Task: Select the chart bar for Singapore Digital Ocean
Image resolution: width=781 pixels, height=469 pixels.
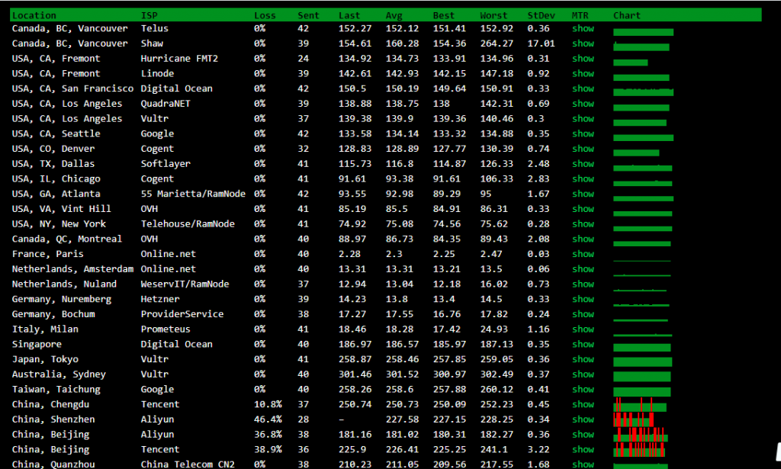Action: point(641,347)
